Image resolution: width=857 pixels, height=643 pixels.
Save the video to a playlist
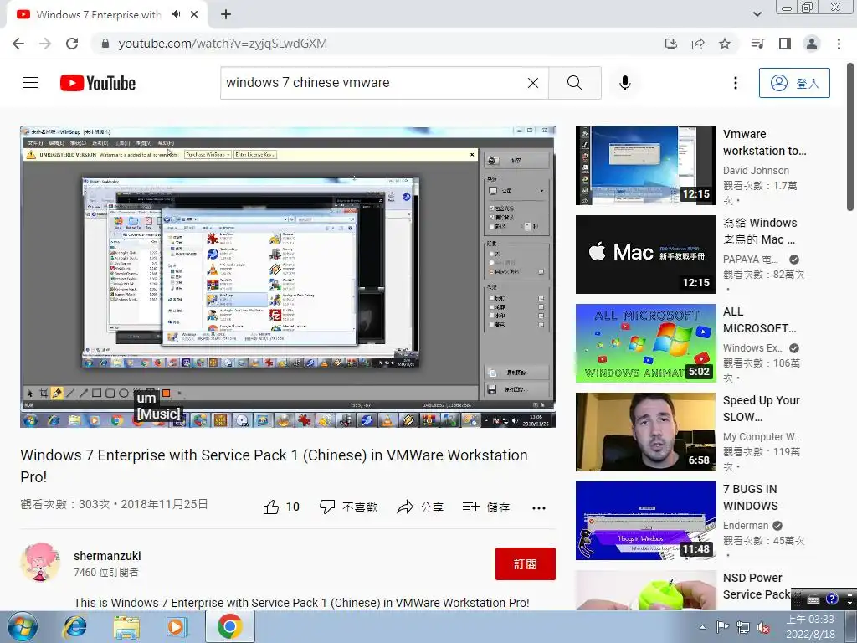486,507
